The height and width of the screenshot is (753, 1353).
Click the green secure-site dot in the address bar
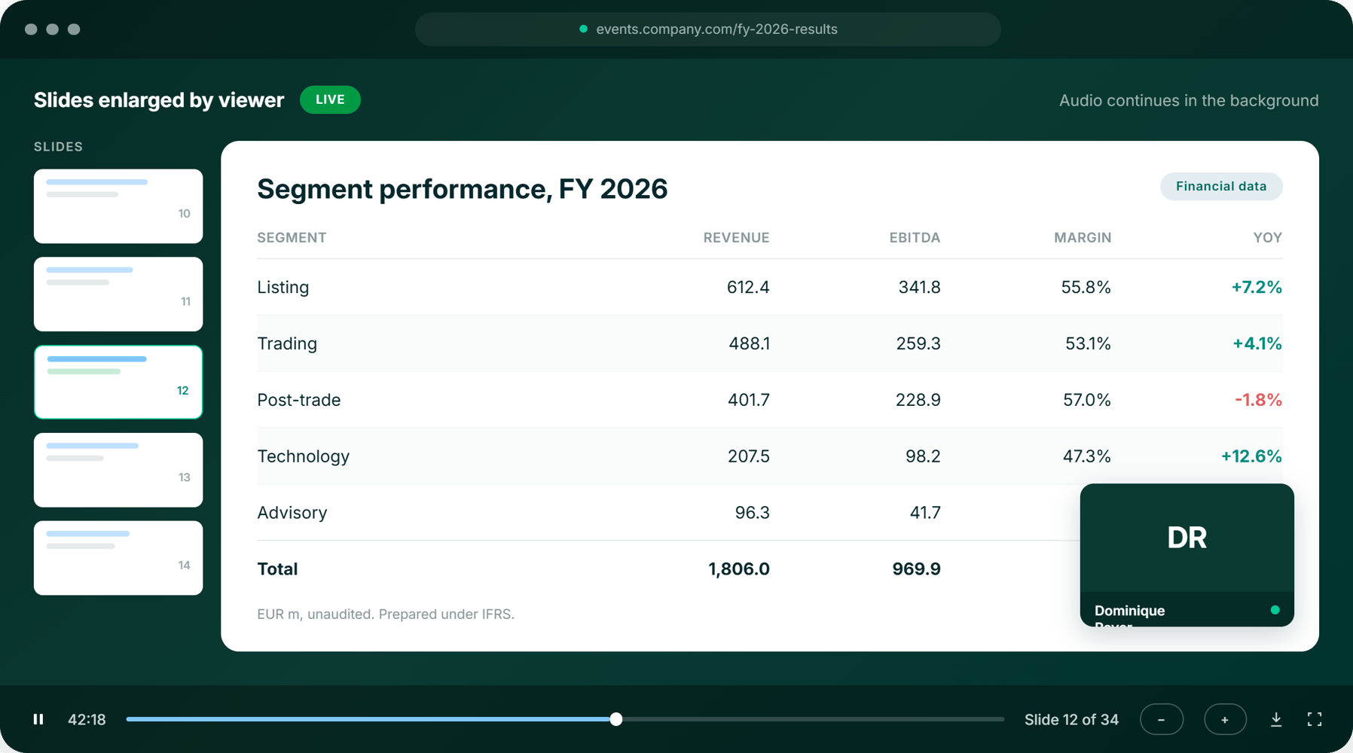click(x=583, y=29)
